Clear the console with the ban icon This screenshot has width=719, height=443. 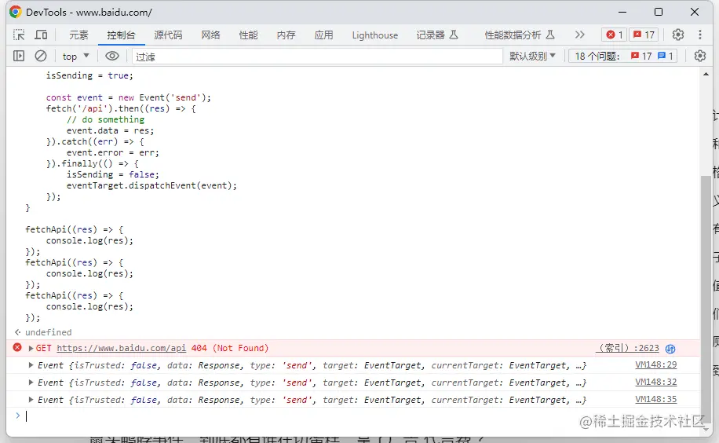coord(41,56)
